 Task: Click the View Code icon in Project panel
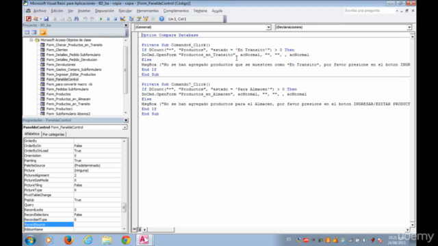(x=27, y=32)
